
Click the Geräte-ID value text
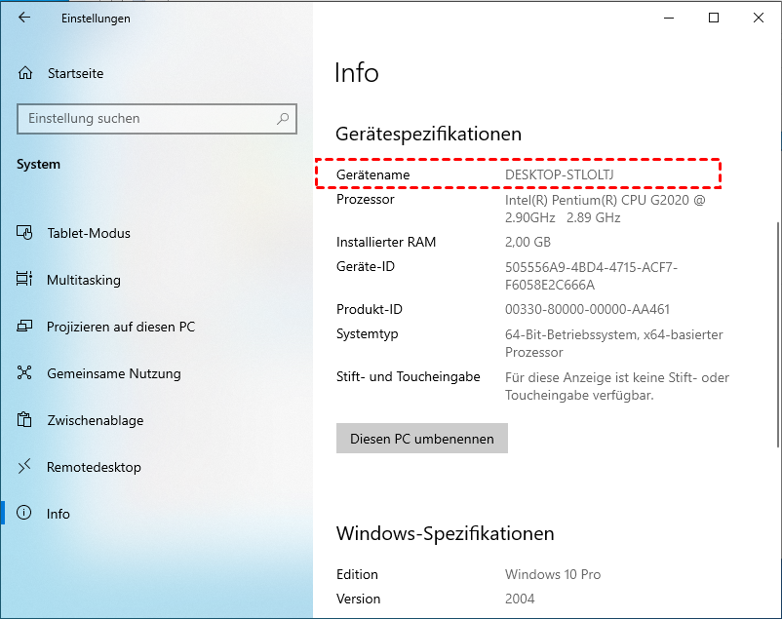coord(591,276)
